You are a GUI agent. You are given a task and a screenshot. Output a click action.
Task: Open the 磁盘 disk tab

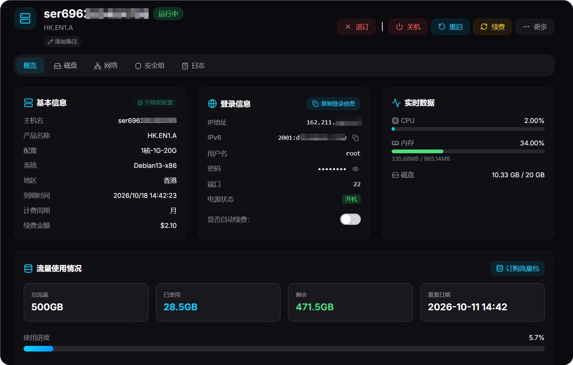pyautogui.click(x=66, y=66)
